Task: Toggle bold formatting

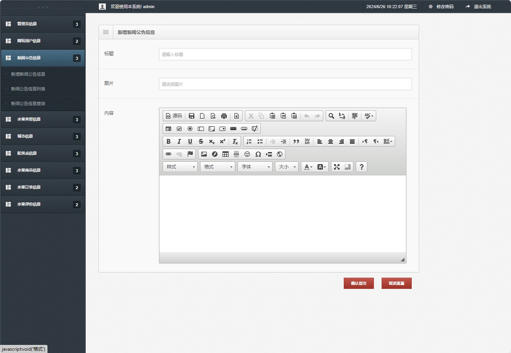Action: coord(168,141)
